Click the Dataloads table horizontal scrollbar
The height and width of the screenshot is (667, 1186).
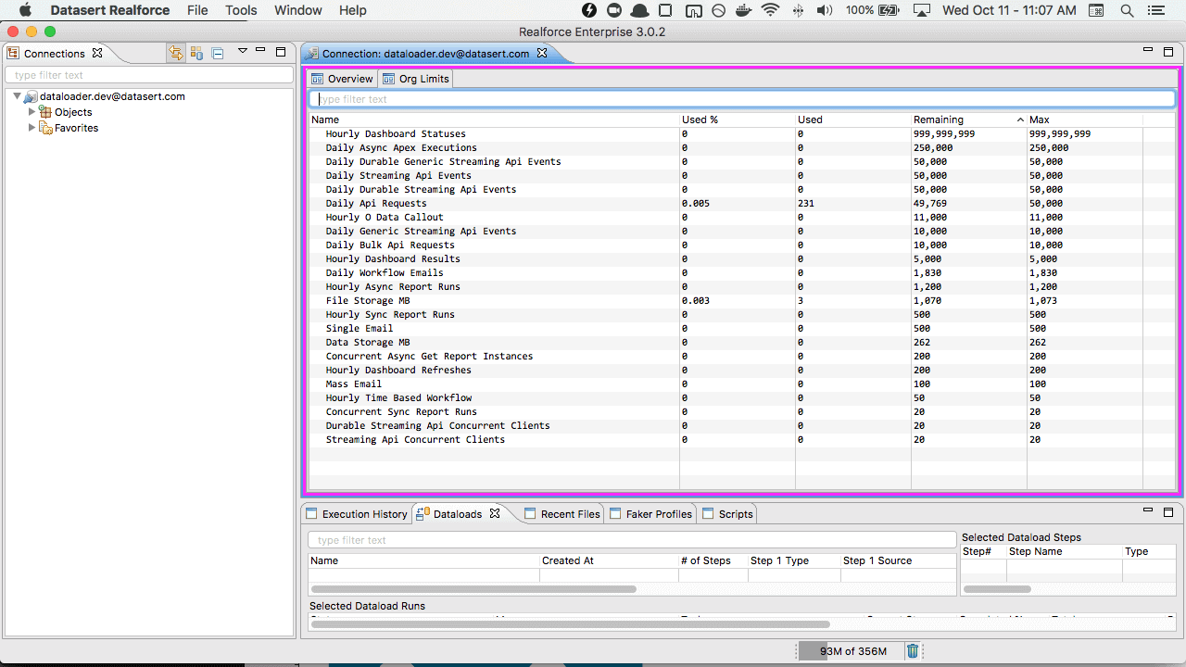(x=473, y=589)
